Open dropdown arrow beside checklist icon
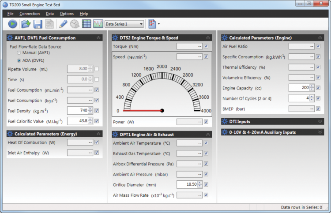This screenshot has width=331, height=213. (x=159, y=24)
